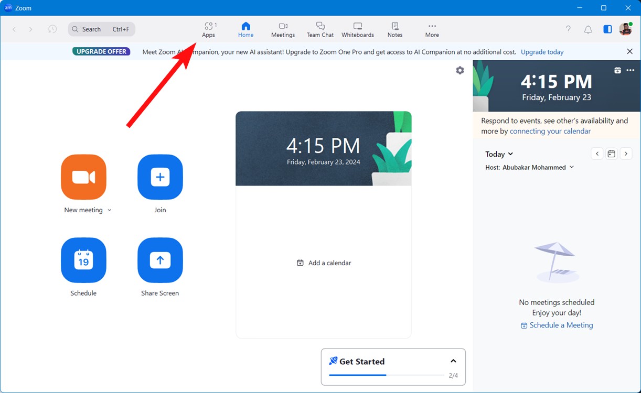Open the Today date dropdown
Viewport: 641px width, 393px height.
pos(498,154)
